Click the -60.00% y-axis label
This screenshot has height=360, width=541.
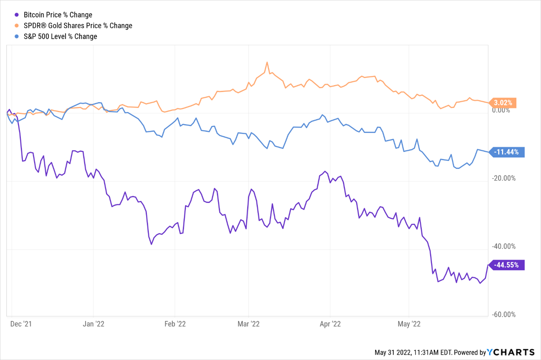tap(504, 315)
